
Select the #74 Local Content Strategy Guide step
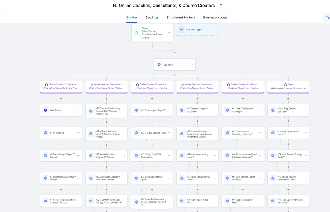click(x=288, y=156)
